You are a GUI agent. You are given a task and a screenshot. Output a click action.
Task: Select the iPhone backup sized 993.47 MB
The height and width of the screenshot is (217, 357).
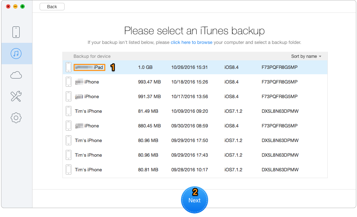[x=195, y=82]
